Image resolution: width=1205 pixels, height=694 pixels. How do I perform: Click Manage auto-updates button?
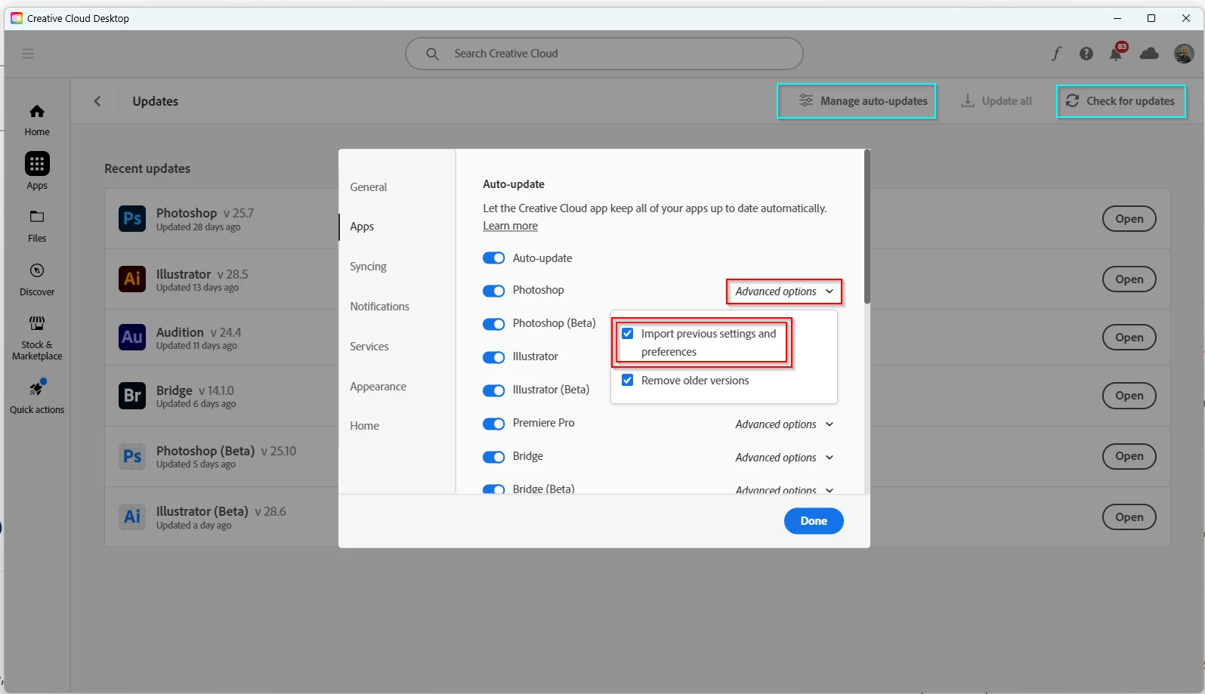click(857, 101)
